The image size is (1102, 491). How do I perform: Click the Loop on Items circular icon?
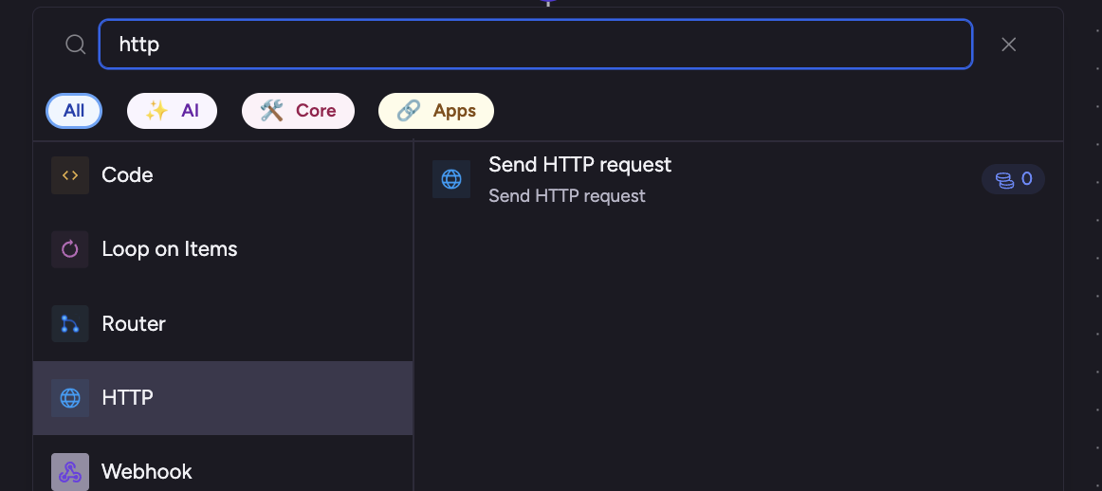pos(70,249)
